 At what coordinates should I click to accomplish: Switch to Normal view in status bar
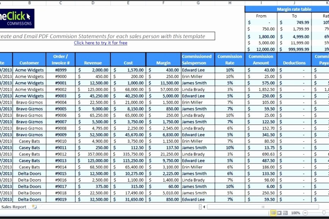point(273,213)
